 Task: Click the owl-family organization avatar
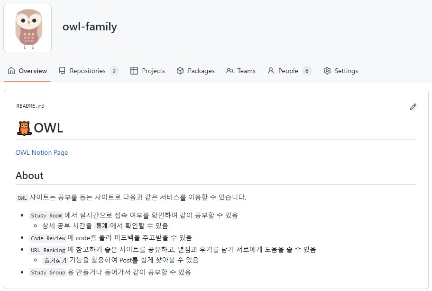pos(28,28)
